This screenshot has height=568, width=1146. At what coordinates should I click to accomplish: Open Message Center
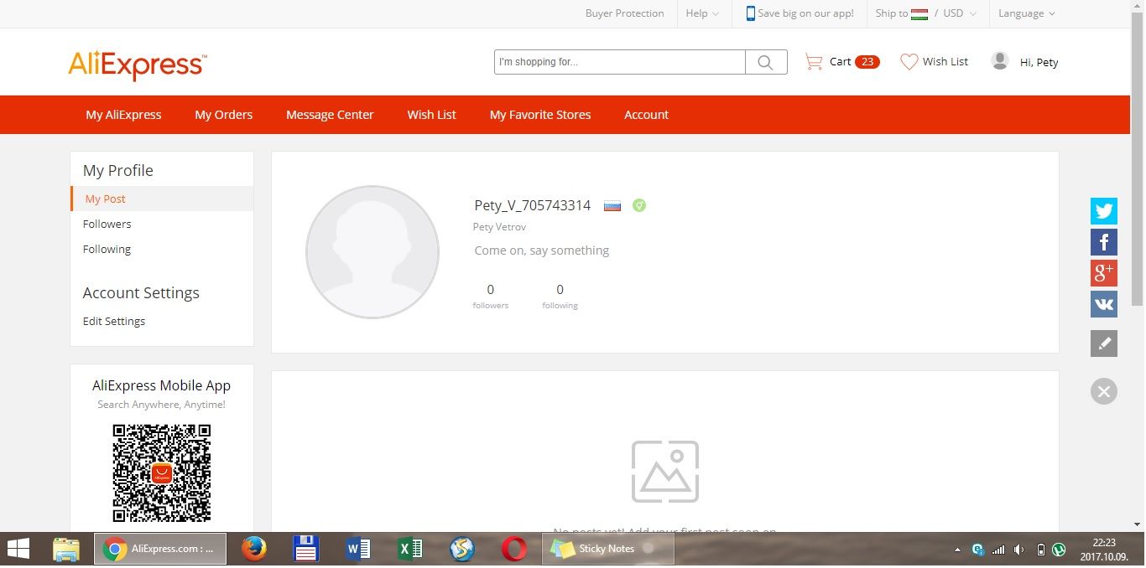pos(330,115)
